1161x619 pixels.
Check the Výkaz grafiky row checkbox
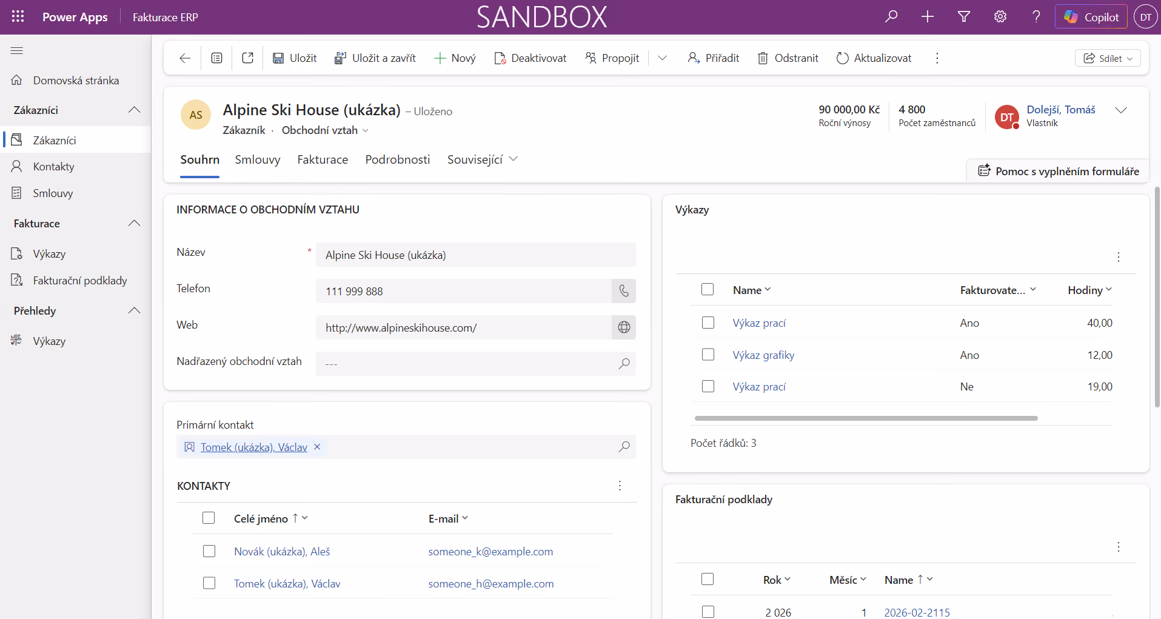(x=708, y=354)
